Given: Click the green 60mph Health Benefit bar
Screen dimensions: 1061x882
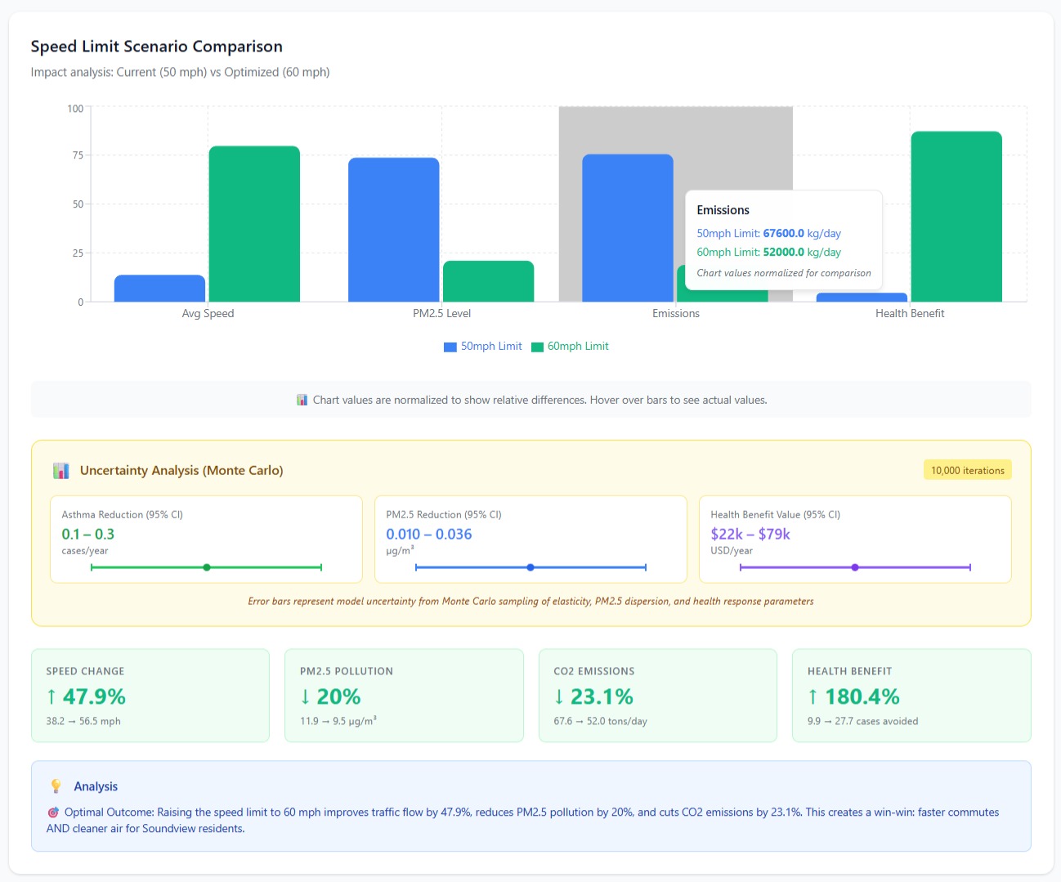Looking at the screenshot, I should pos(956,217).
